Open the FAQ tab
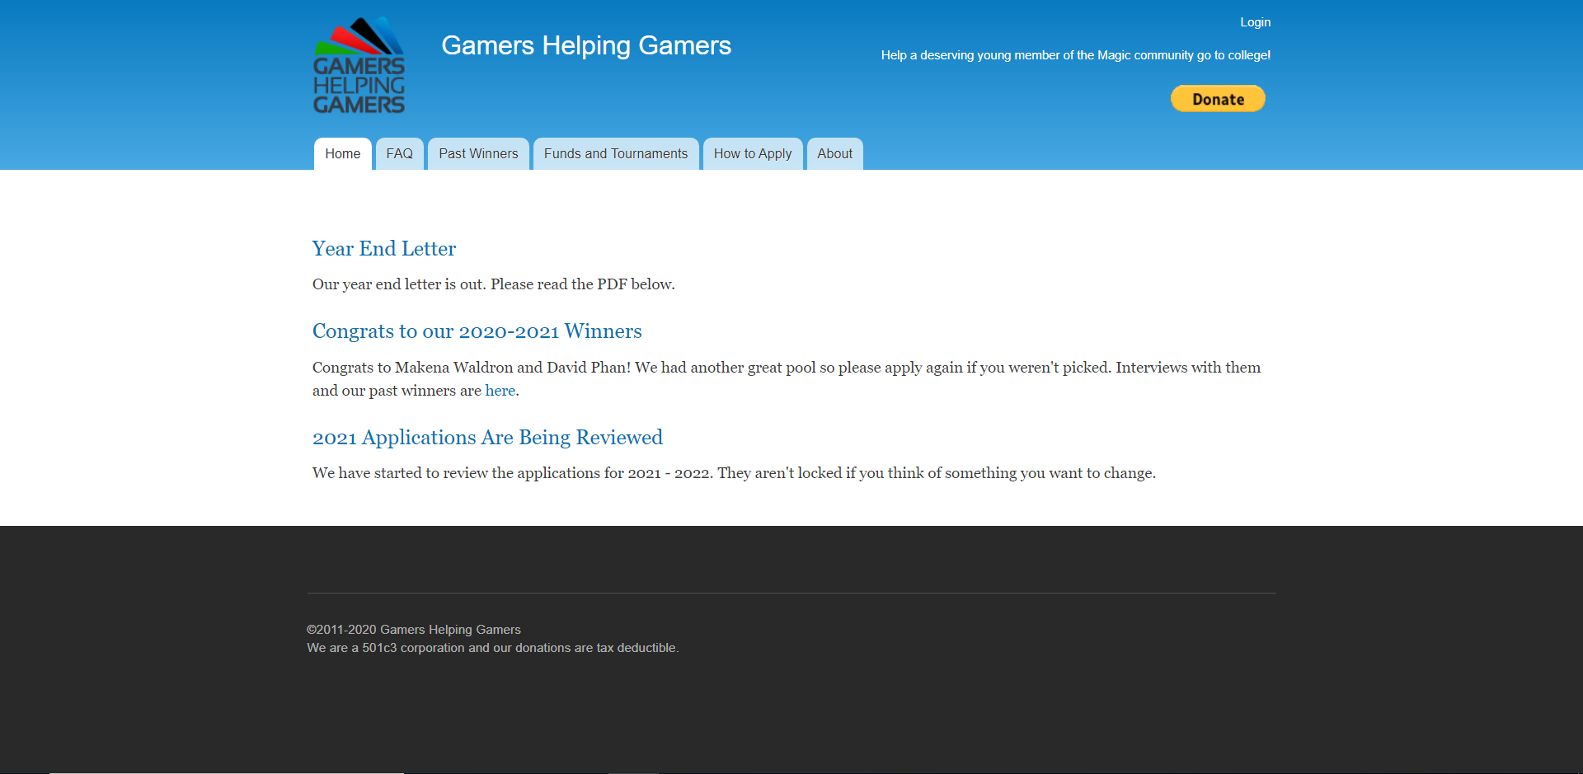1583x774 pixels. [399, 153]
